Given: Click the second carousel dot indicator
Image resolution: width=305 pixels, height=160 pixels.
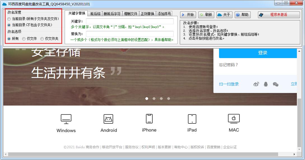Looking at the screenshot, I should 154,99.
